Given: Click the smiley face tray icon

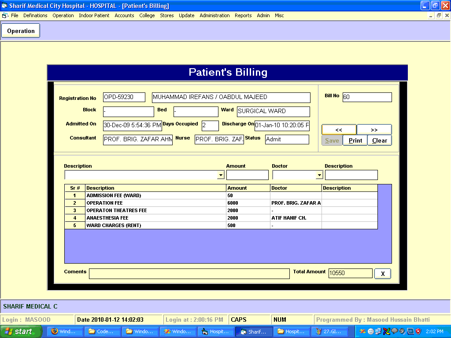Looking at the screenshot, I should (370, 331).
